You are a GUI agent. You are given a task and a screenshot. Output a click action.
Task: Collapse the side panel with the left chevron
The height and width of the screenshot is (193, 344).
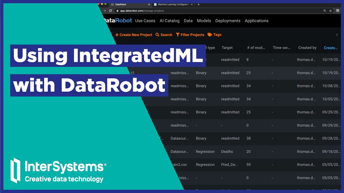tap(337, 35)
